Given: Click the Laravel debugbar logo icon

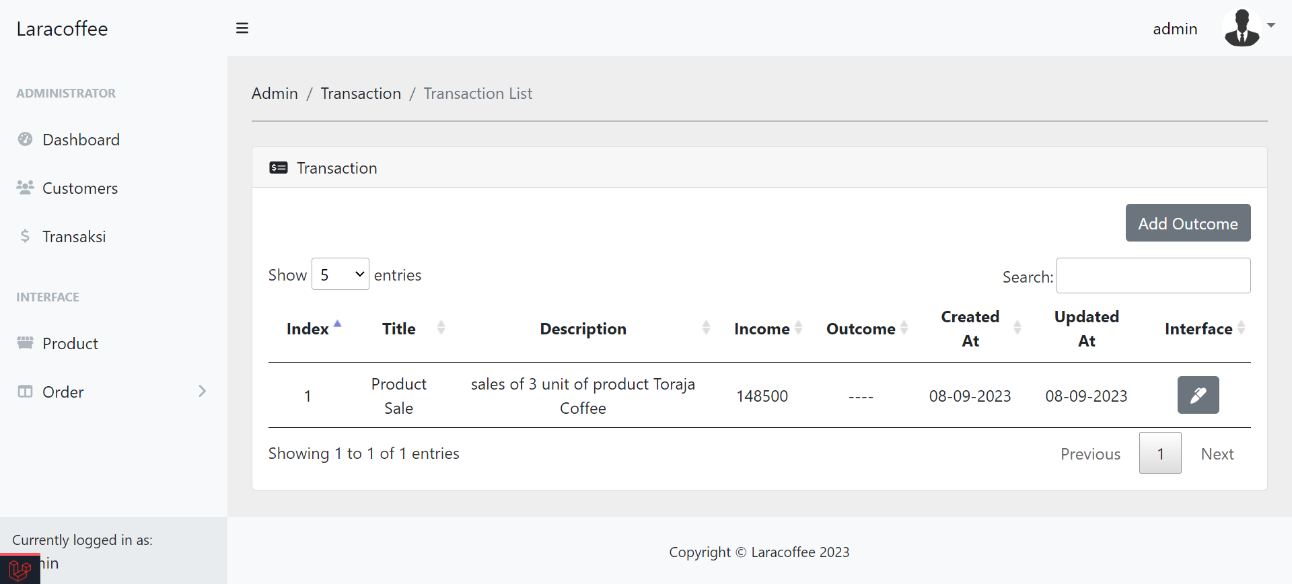Looking at the screenshot, I should (x=20, y=570).
